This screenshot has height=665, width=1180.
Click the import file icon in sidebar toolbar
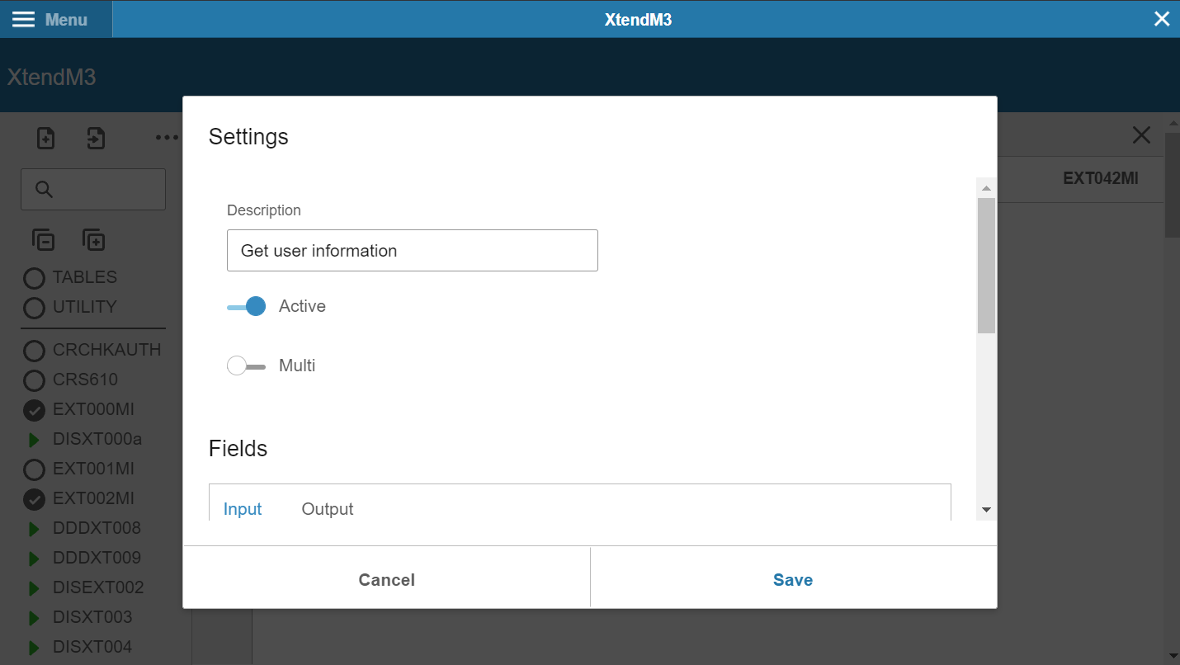(x=96, y=139)
